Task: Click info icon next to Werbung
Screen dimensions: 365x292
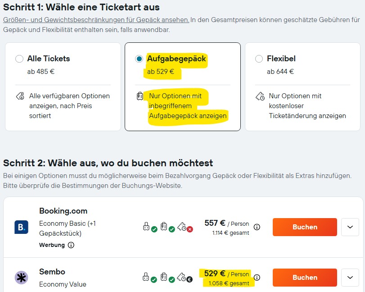Action: 71,245
